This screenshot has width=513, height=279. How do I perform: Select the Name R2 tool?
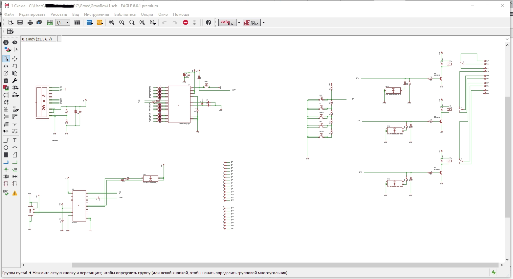click(x=6, y=109)
